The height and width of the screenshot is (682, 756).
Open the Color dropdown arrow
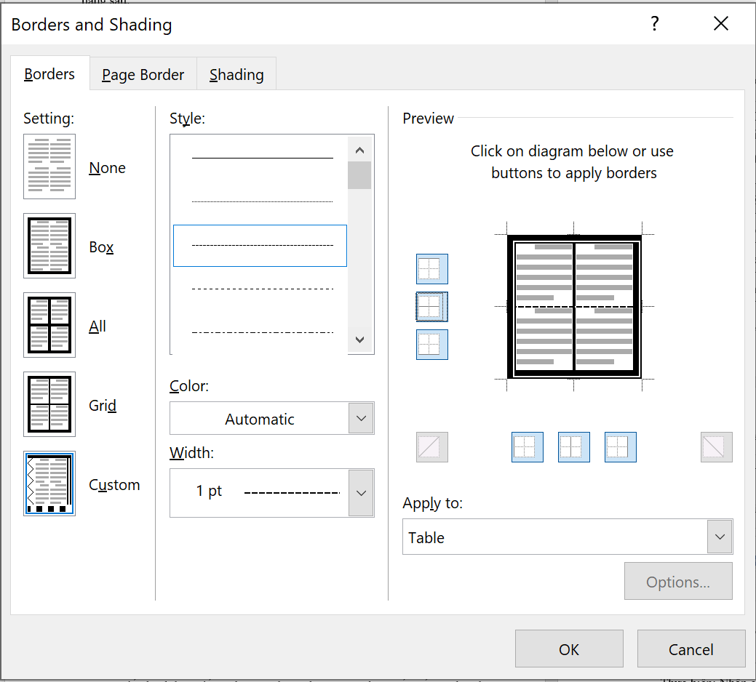tap(361, 418)
